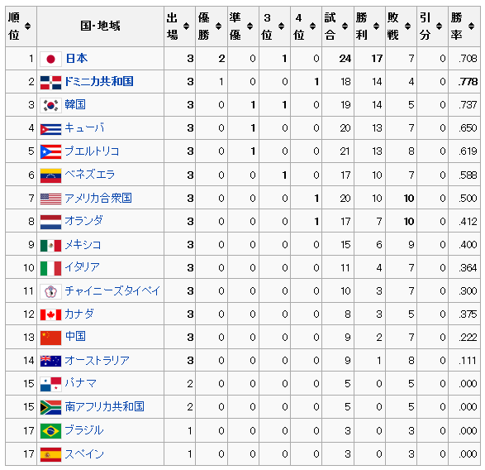Click the Dominican Republic flag icon

point(50,82)
